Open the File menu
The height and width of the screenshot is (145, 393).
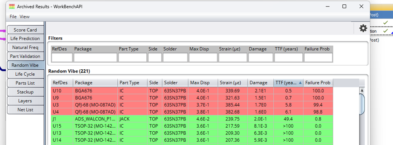(x=13, y=17)
